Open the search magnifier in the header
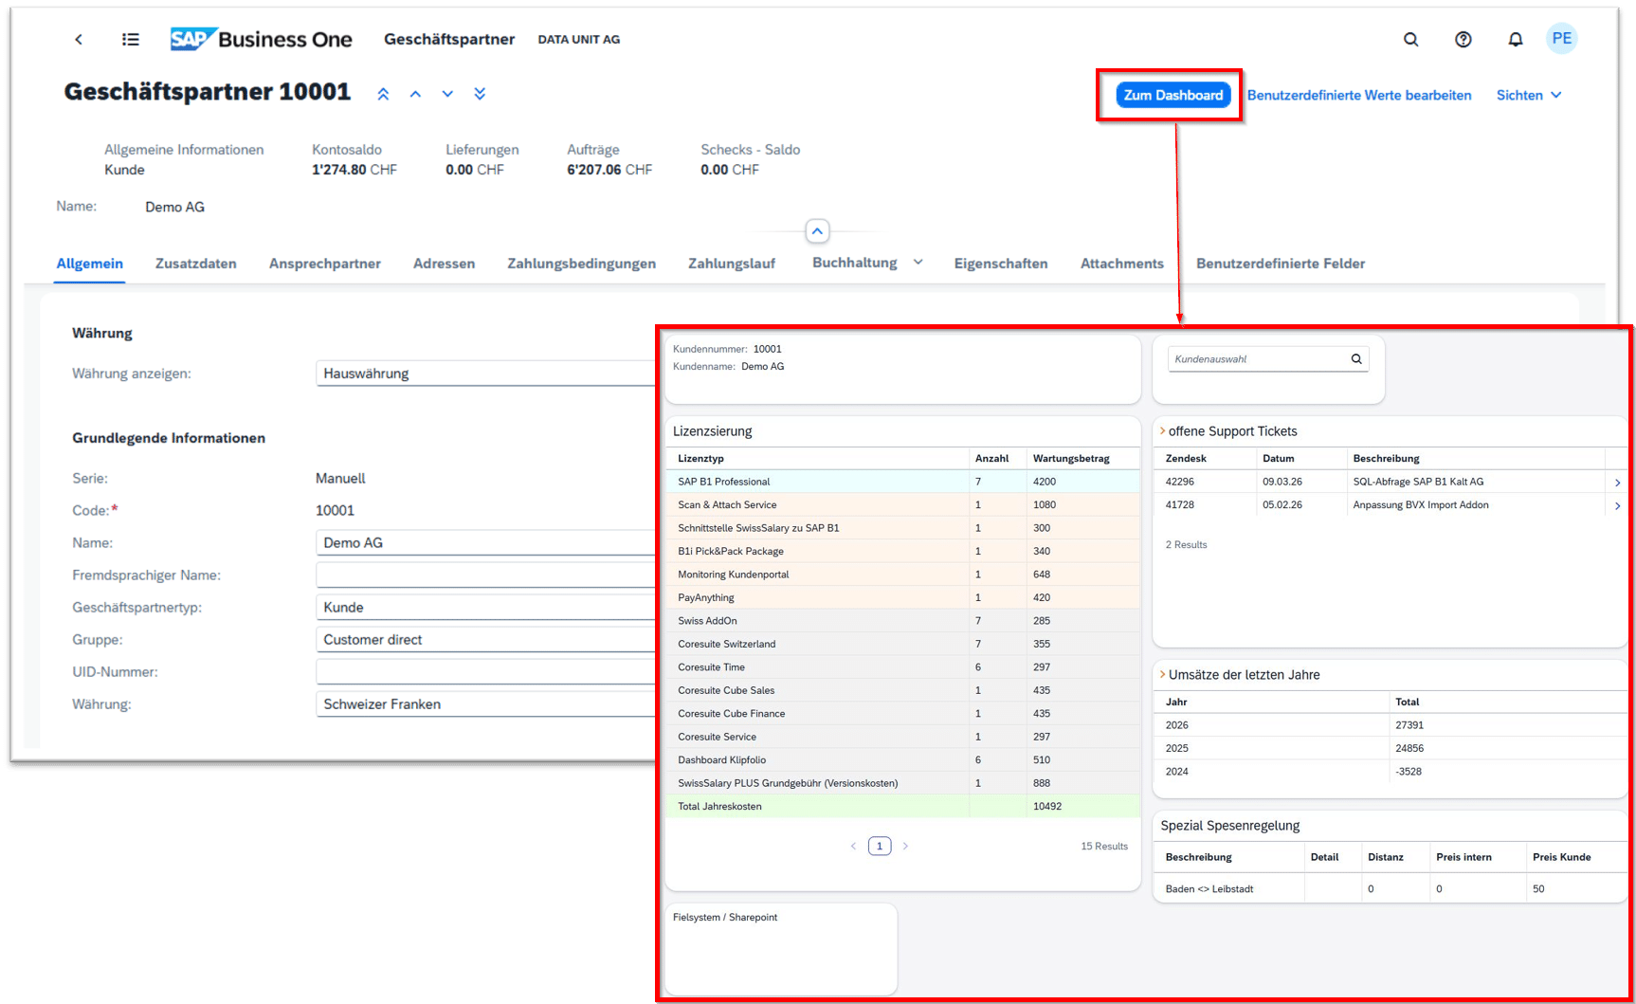Viewport: 1636px width, 1004px height. click(1411, 40)
